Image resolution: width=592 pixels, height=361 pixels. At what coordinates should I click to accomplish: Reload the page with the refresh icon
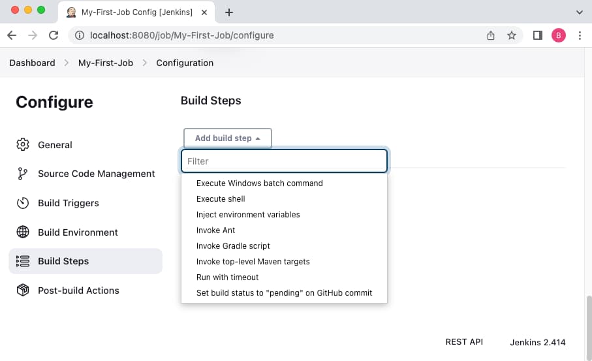click(x=54, y=35)
